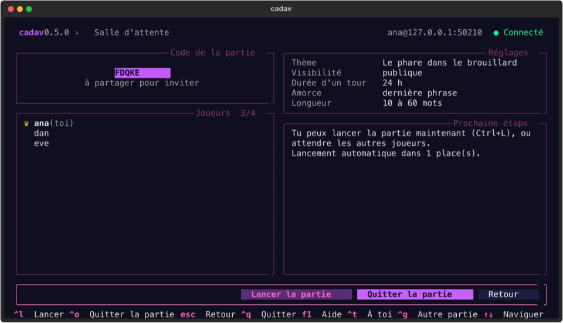Click the Quitter la partie button

415,294
